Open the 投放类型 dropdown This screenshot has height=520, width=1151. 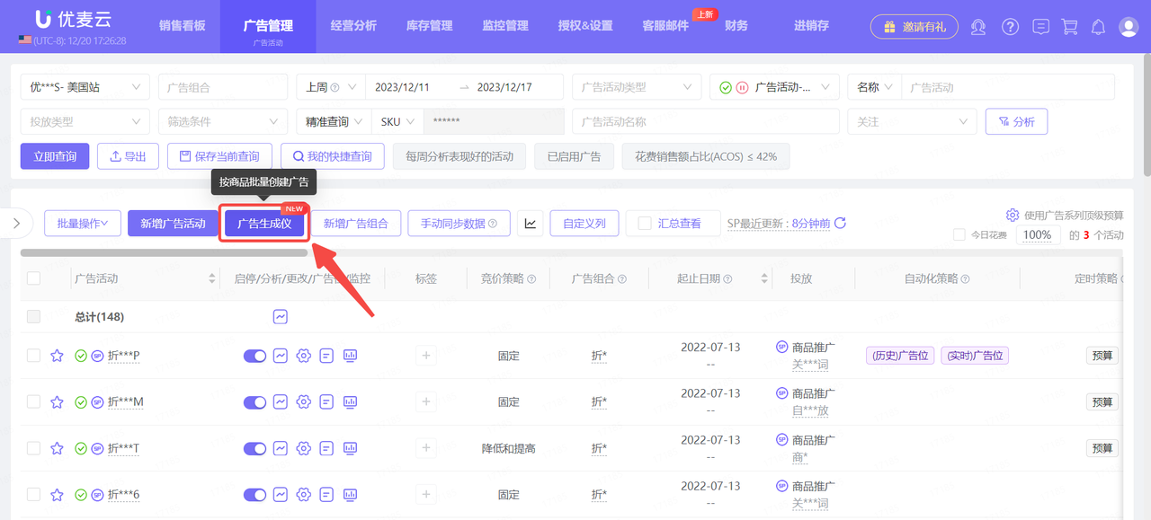tap(85, 121)
